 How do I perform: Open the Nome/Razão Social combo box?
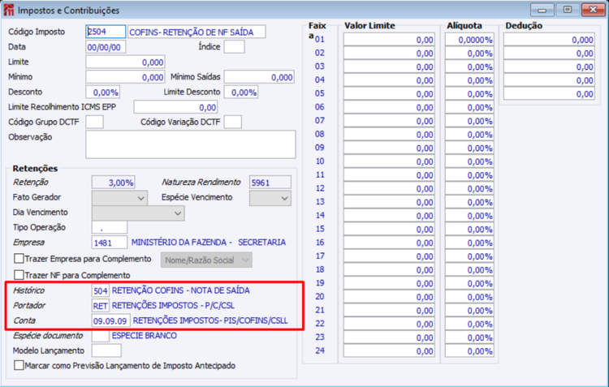pyautogui.click(x=206, y=260)
